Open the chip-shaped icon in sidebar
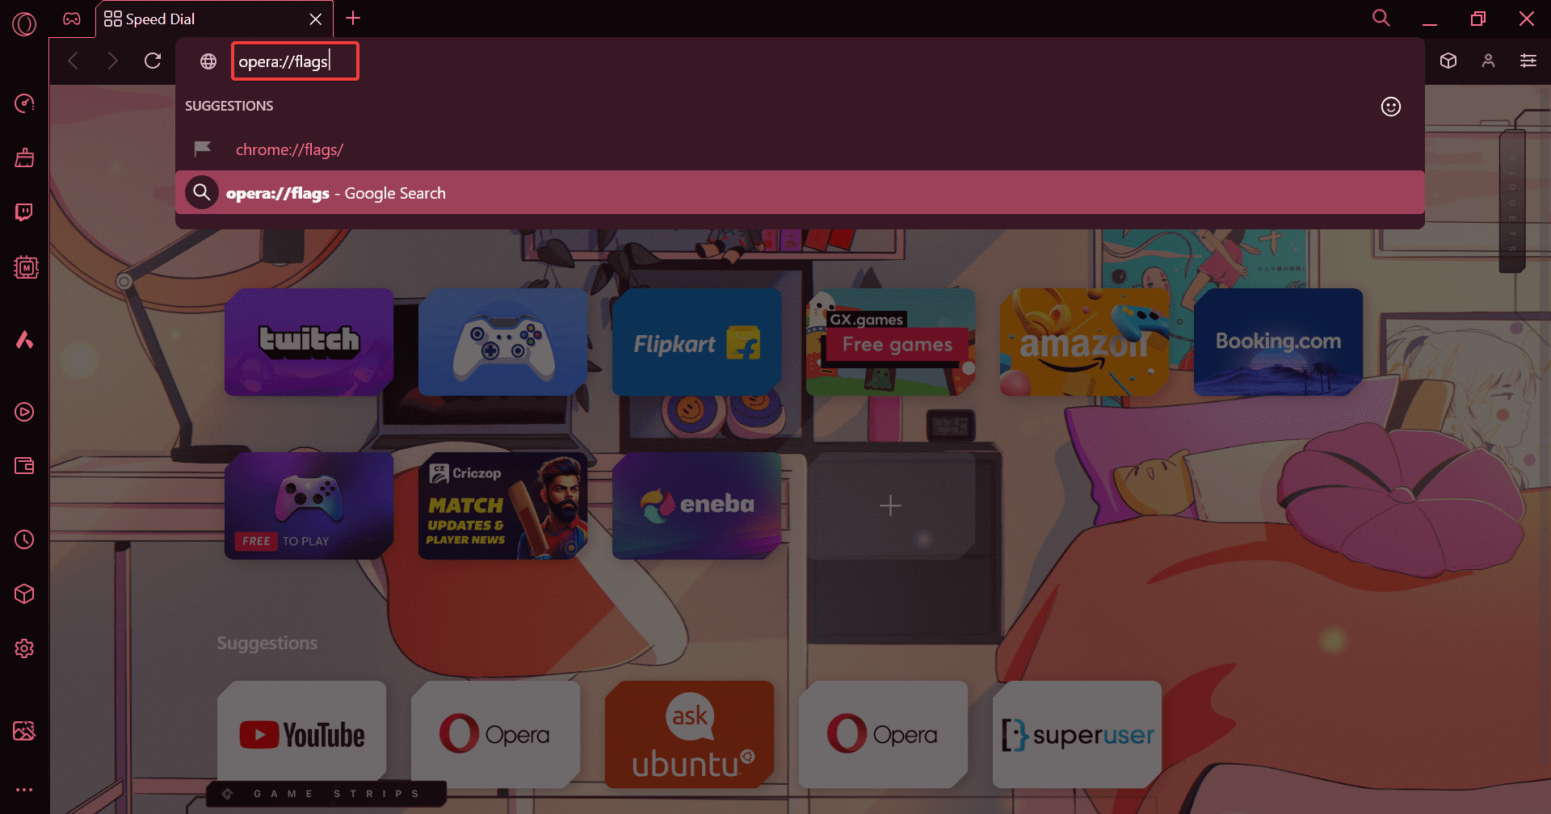Screen dimensions: 1551x814 [26, 267]
